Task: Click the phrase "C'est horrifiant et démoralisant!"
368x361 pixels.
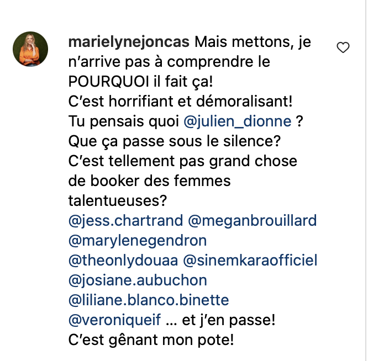Action: coord(181,102)
